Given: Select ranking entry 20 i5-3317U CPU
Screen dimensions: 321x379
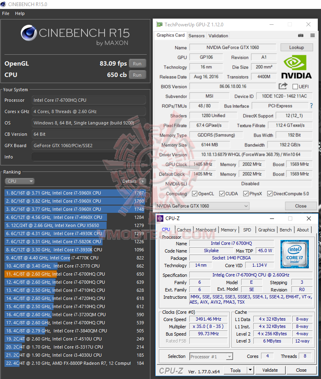Looking at the screenshot, I should coord(75,347).
